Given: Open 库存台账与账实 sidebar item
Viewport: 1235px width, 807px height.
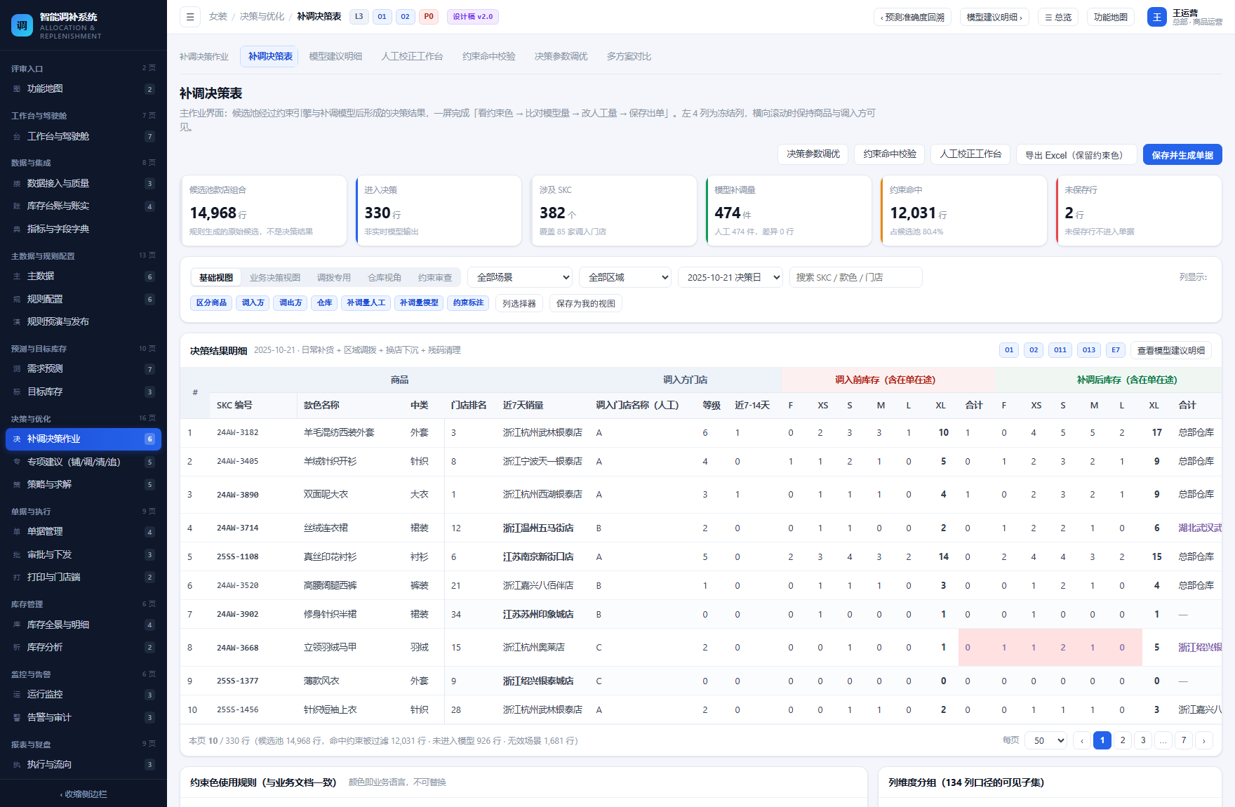Looking at the screenshot, I should point(84,206).
